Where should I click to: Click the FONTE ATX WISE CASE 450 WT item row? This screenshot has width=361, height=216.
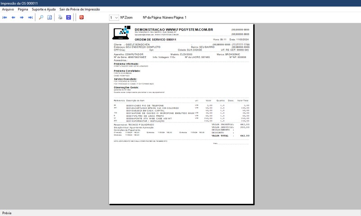181,118
